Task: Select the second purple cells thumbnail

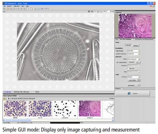Action: click(x=40, y=109)
